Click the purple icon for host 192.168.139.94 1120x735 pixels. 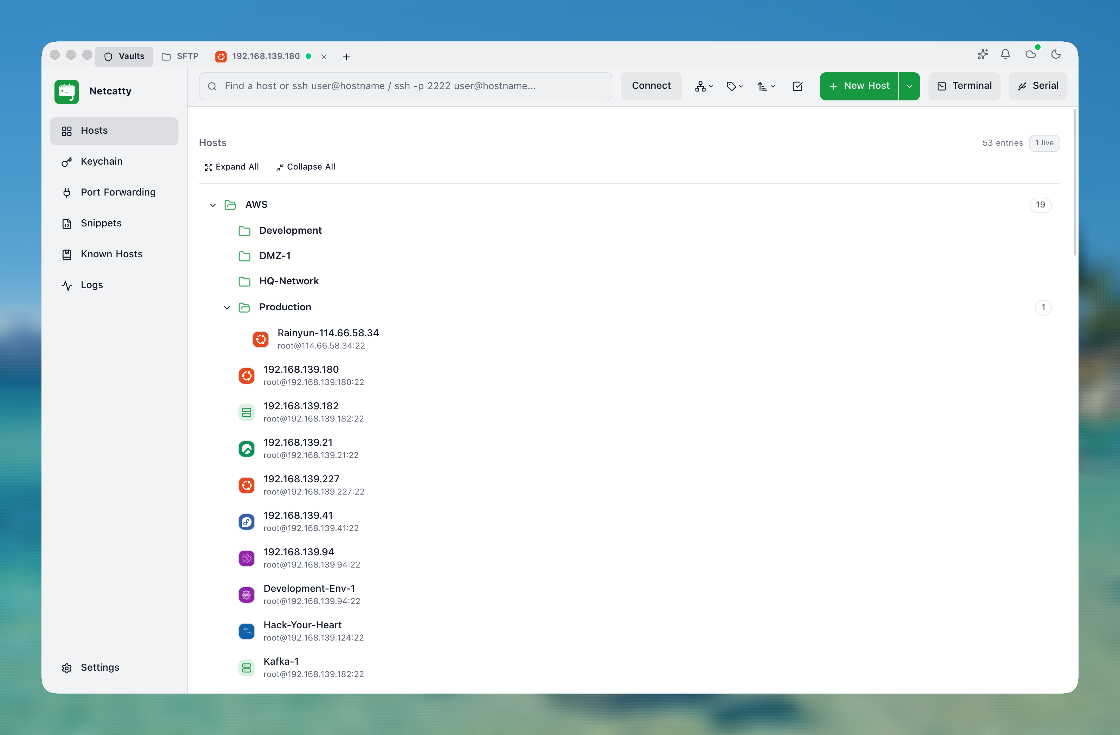coord(247,558)
